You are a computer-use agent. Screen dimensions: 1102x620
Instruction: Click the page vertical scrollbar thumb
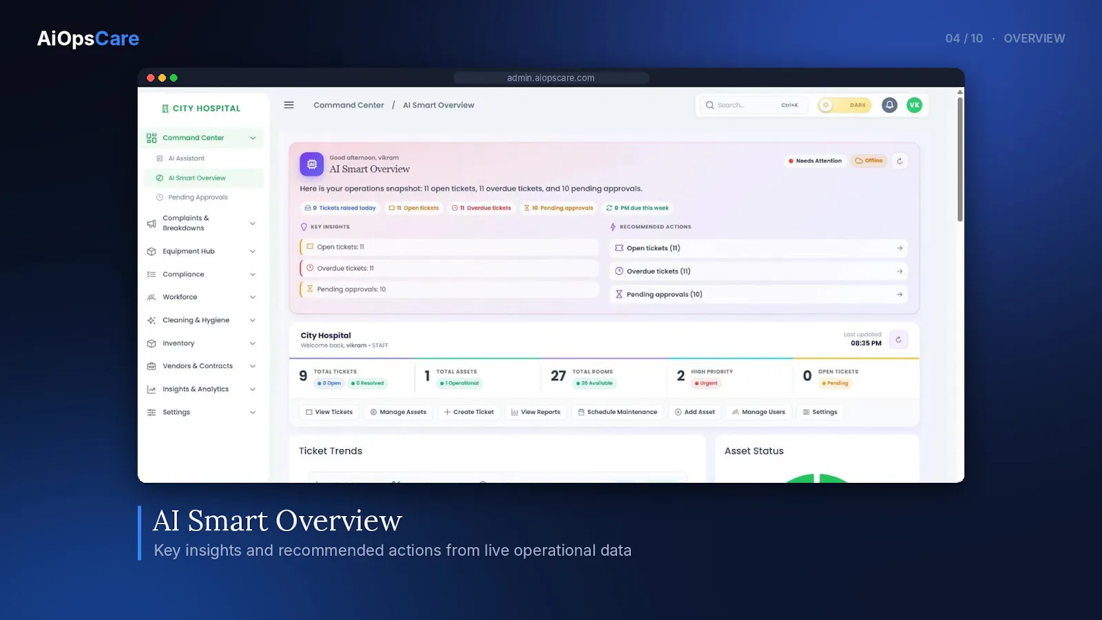click(x=960, y=158)
